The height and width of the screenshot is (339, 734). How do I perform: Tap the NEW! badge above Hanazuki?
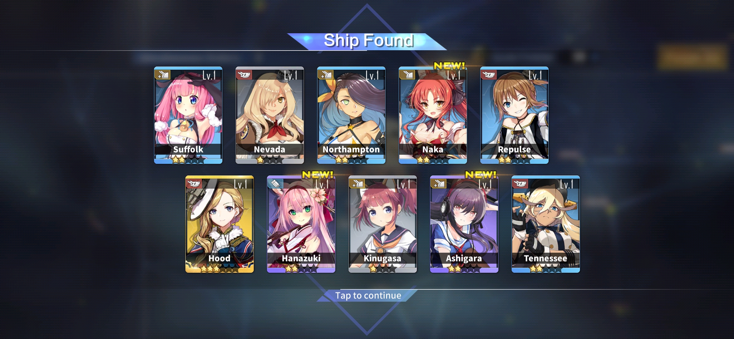(317, 175)
